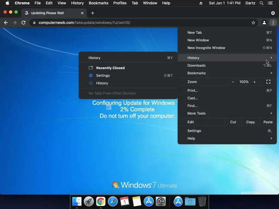Open the Trash in the Dock
Screen dimensions: 279x209
click(x=202, y=202)
